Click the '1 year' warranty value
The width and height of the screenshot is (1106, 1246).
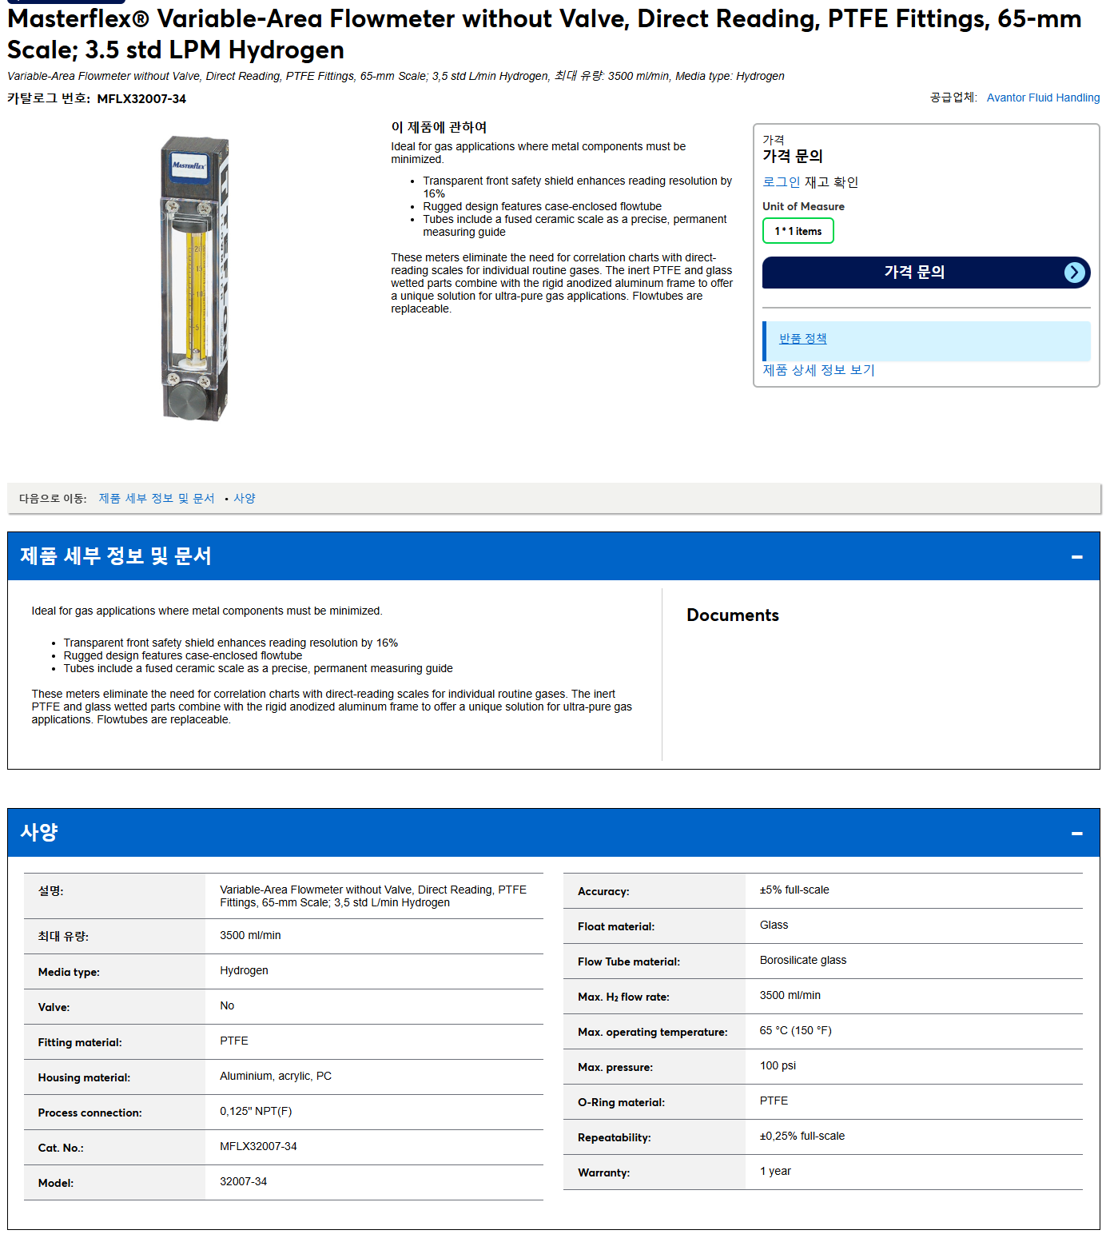click(x=775, y=1171)
